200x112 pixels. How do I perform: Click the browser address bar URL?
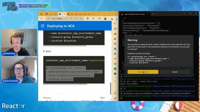click(x=57, y=19)
